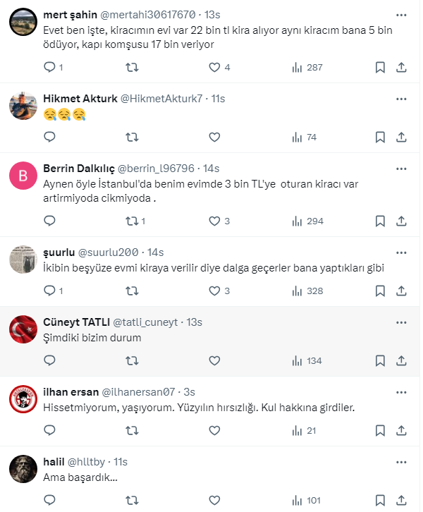This screenshot has height=512, width=423.
Task: Bookmark şuurlu's tweet
Action: 380,291
